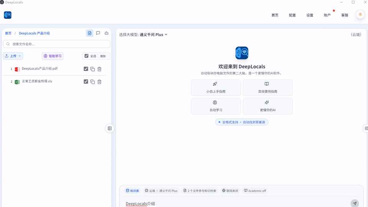Click the DeepLocals logo in header
The height and width of the screenshot is (207, 368).
tap(8, 15)
